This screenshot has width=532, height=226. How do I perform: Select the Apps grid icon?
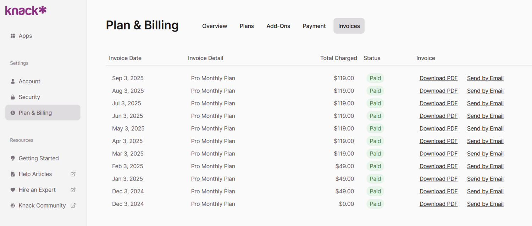13,35
